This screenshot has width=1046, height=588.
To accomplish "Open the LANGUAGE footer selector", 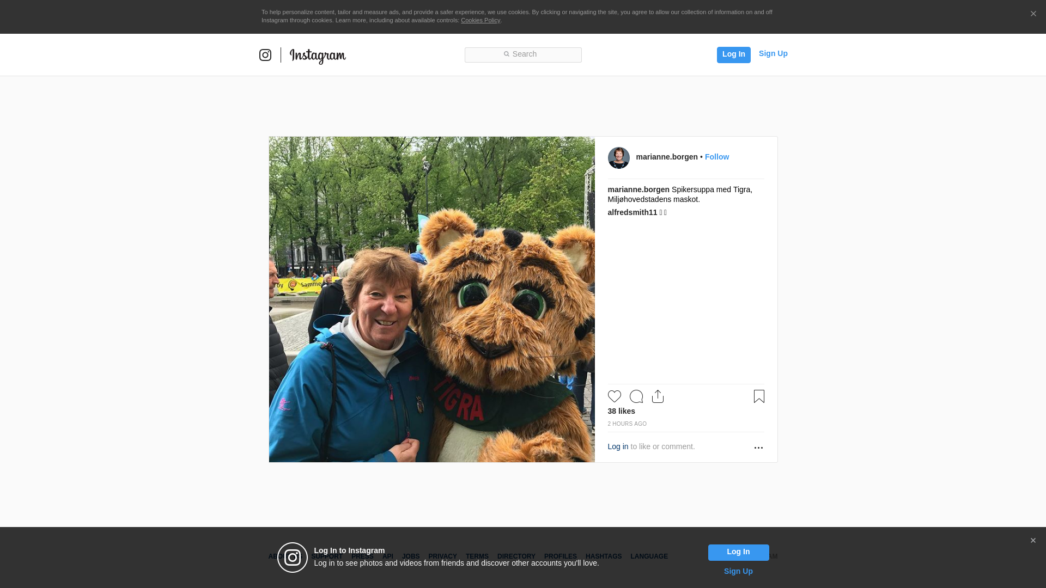I will [649, 556].
